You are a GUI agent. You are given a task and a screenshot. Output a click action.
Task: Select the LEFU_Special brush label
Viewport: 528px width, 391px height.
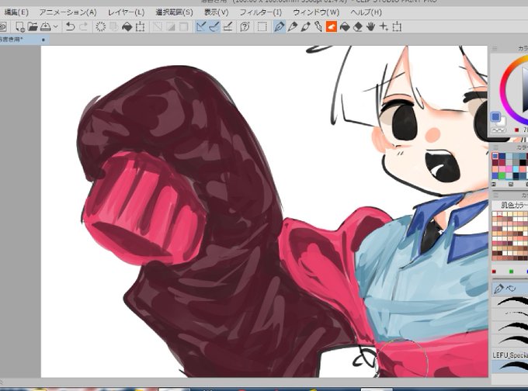click(x=510, y=355)
